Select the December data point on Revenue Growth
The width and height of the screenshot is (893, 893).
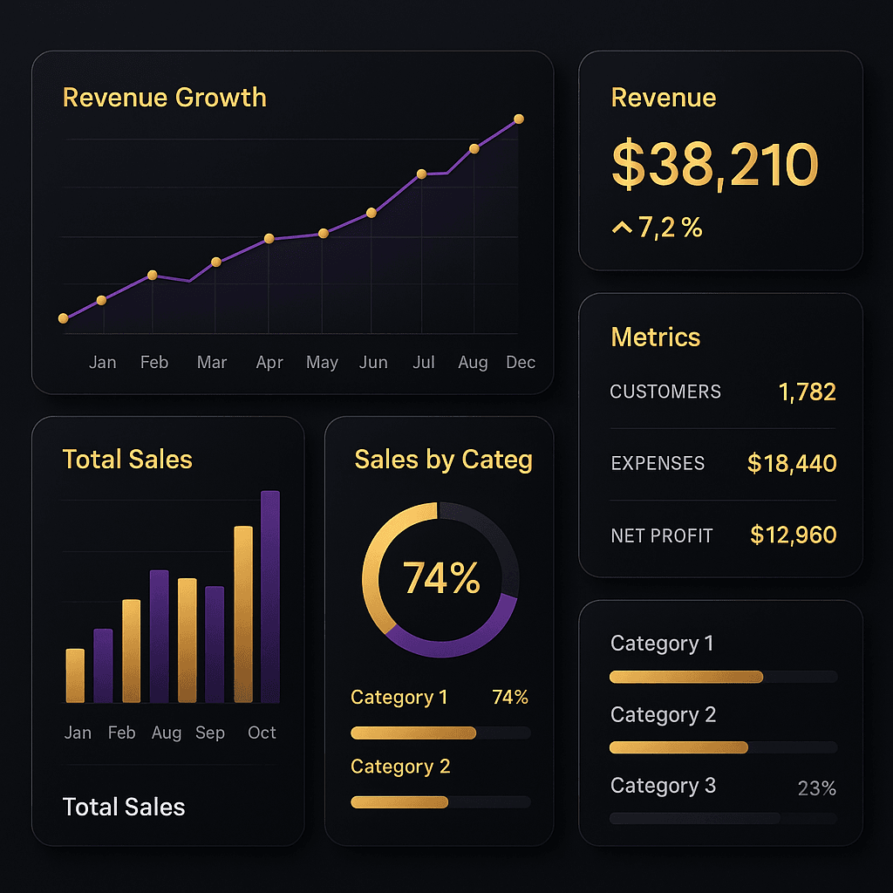coord(519,119)
